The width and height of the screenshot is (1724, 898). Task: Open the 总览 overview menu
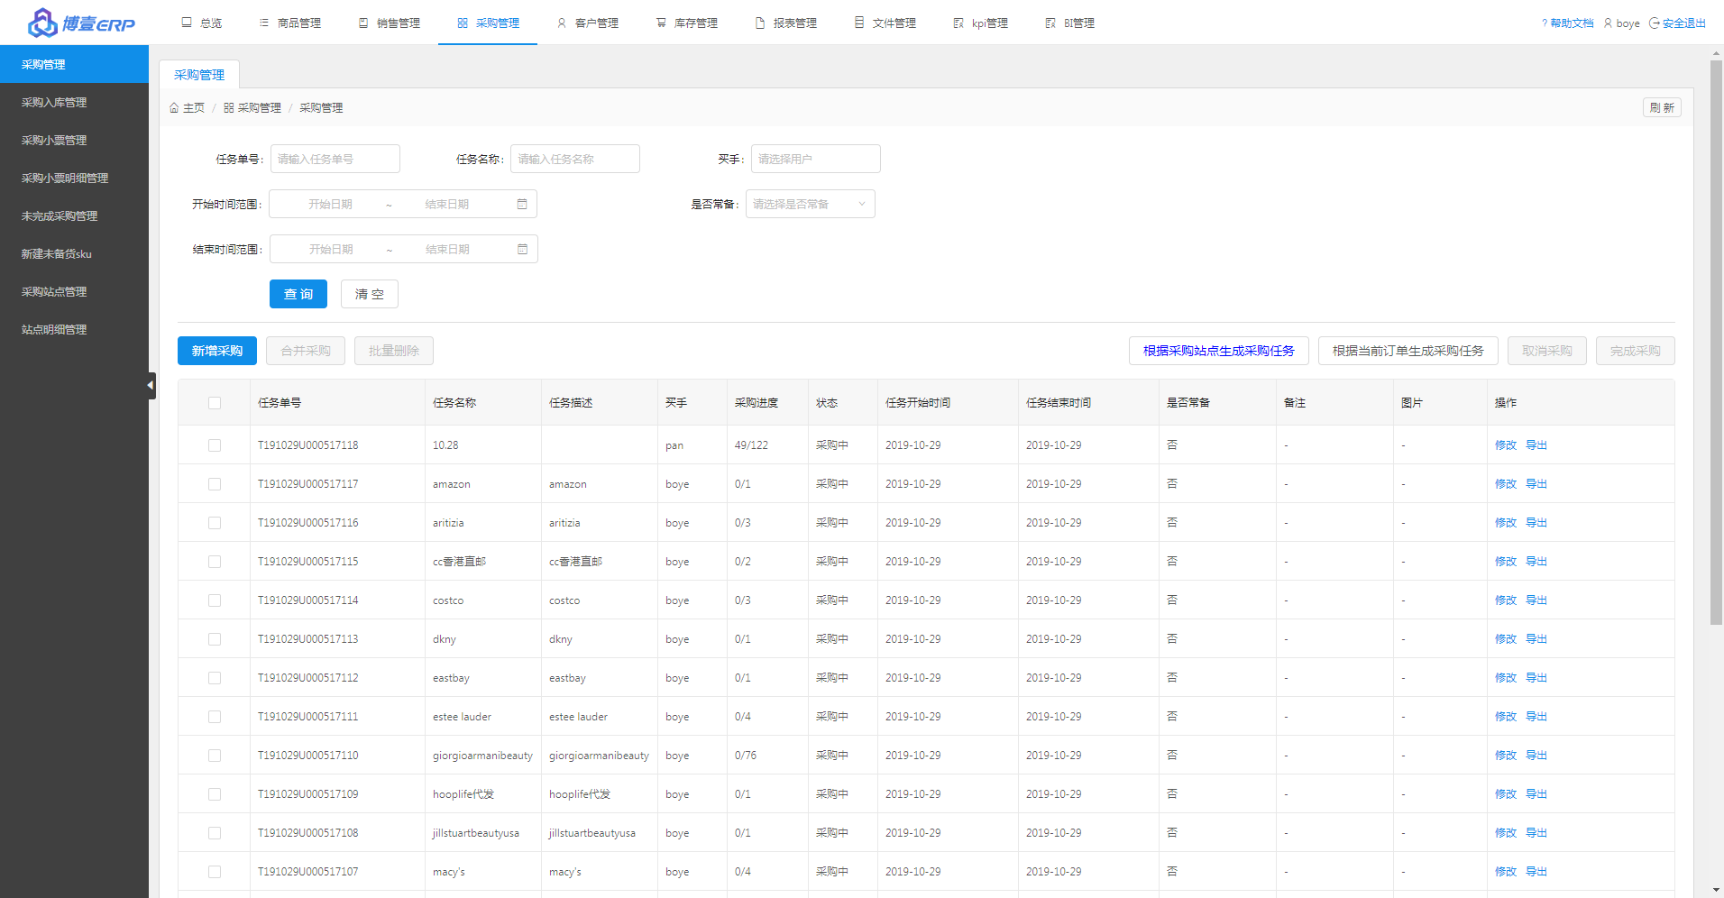click(201, 23)
